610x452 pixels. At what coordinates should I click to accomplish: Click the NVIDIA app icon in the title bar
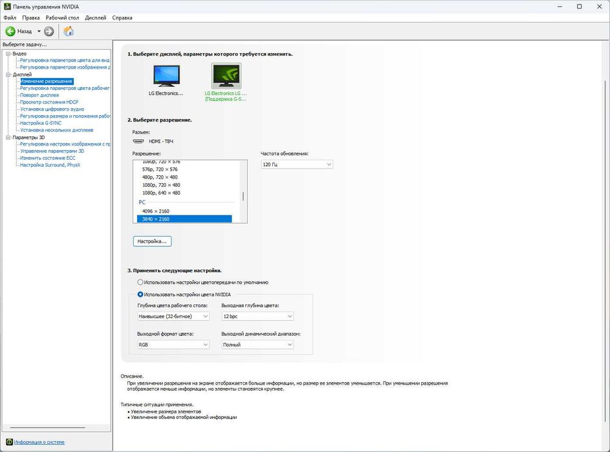(7, 6)
